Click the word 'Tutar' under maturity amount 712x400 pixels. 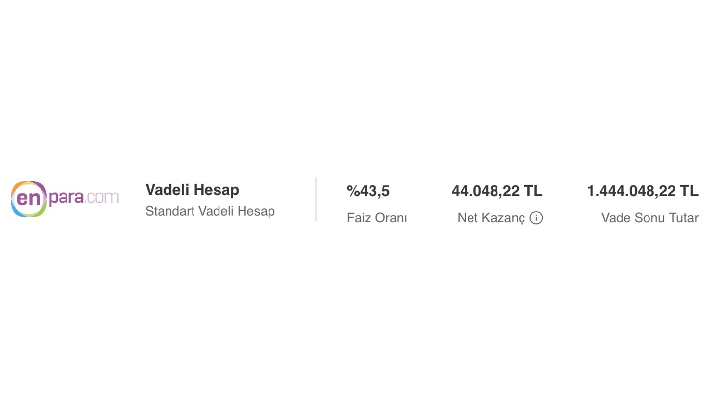pyautogui.click(x=684, y=218)
